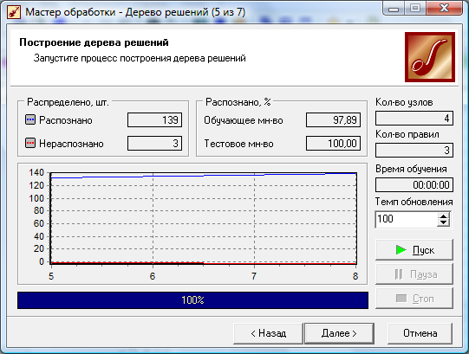Click the red unrecognized line in the chart
469x354 pixels.
tap(204, 263)
